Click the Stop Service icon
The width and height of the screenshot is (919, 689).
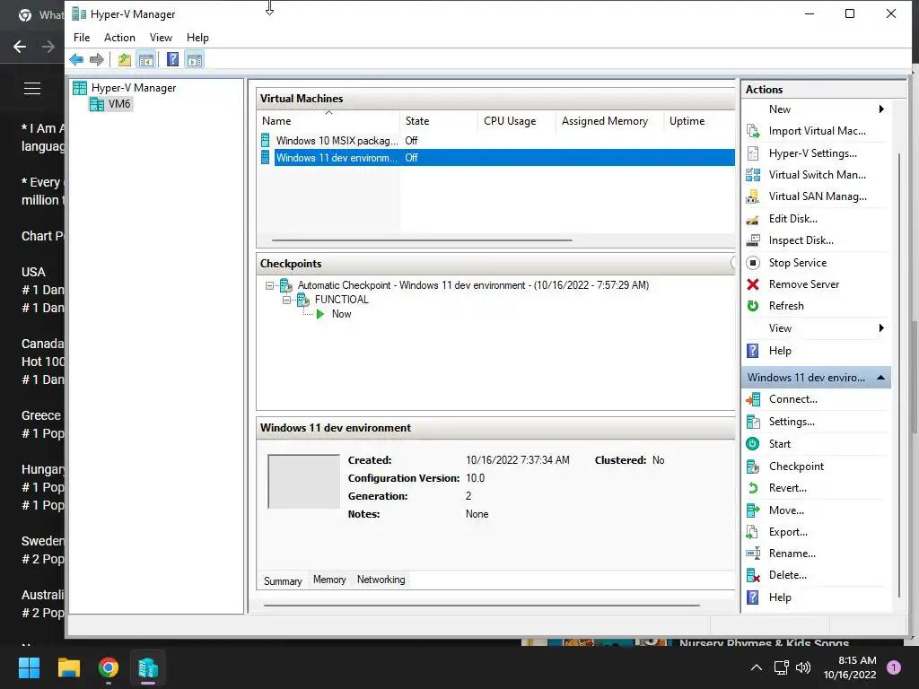point(753,263)
